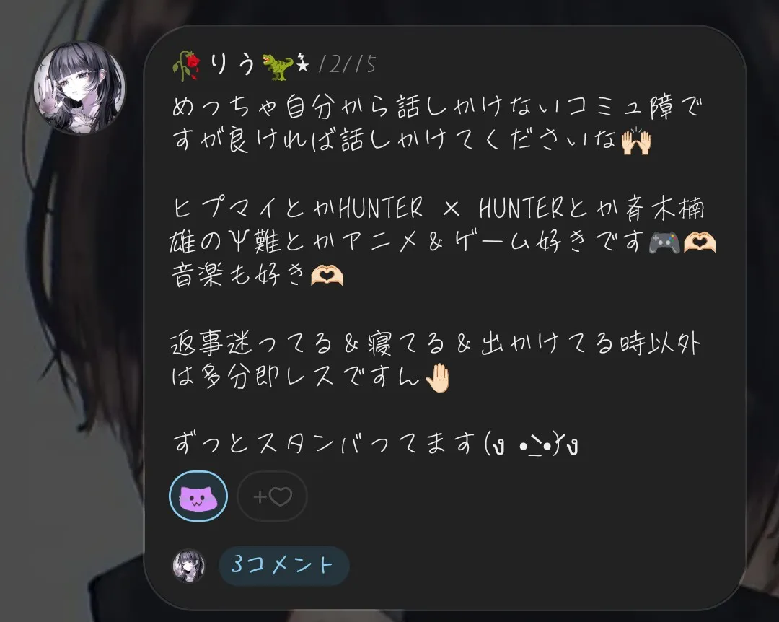Click the HUNTER × HUNTER text line
The image size is (779, 622).
tap(439, 208)
